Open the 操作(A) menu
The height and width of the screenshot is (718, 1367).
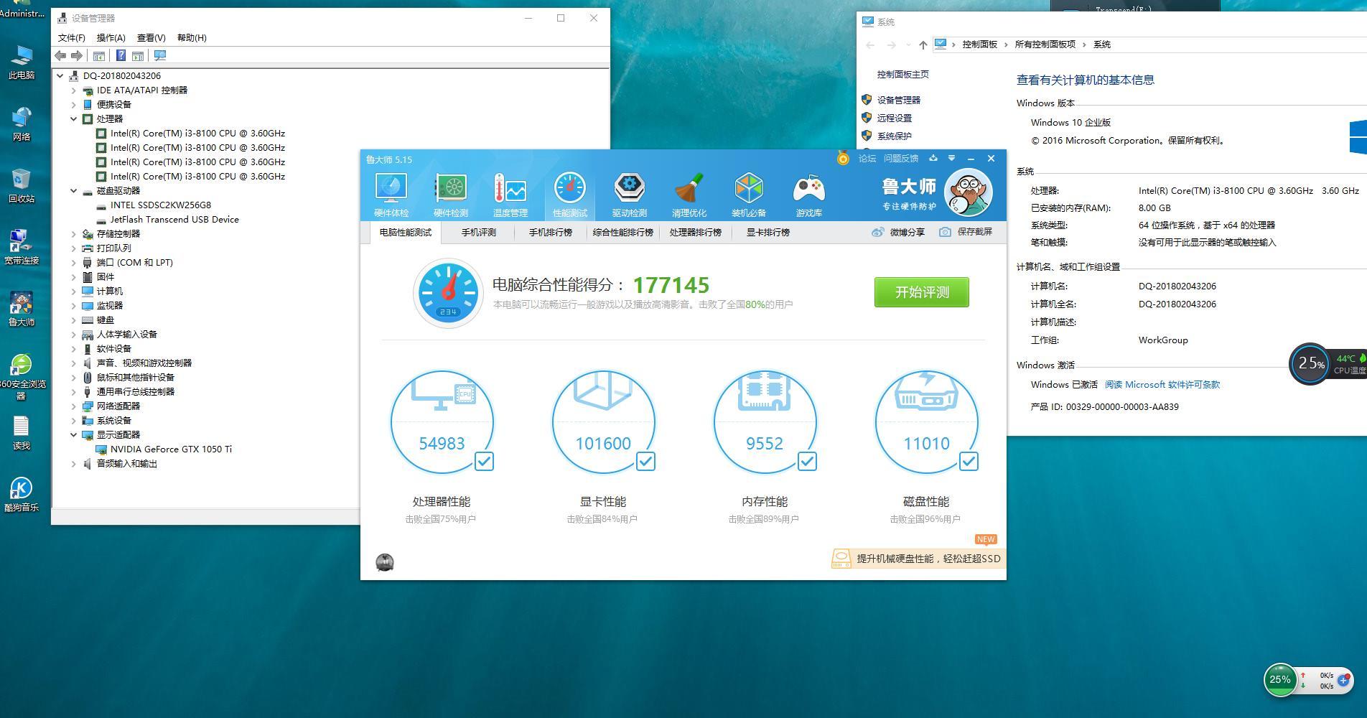coord(111,37)
